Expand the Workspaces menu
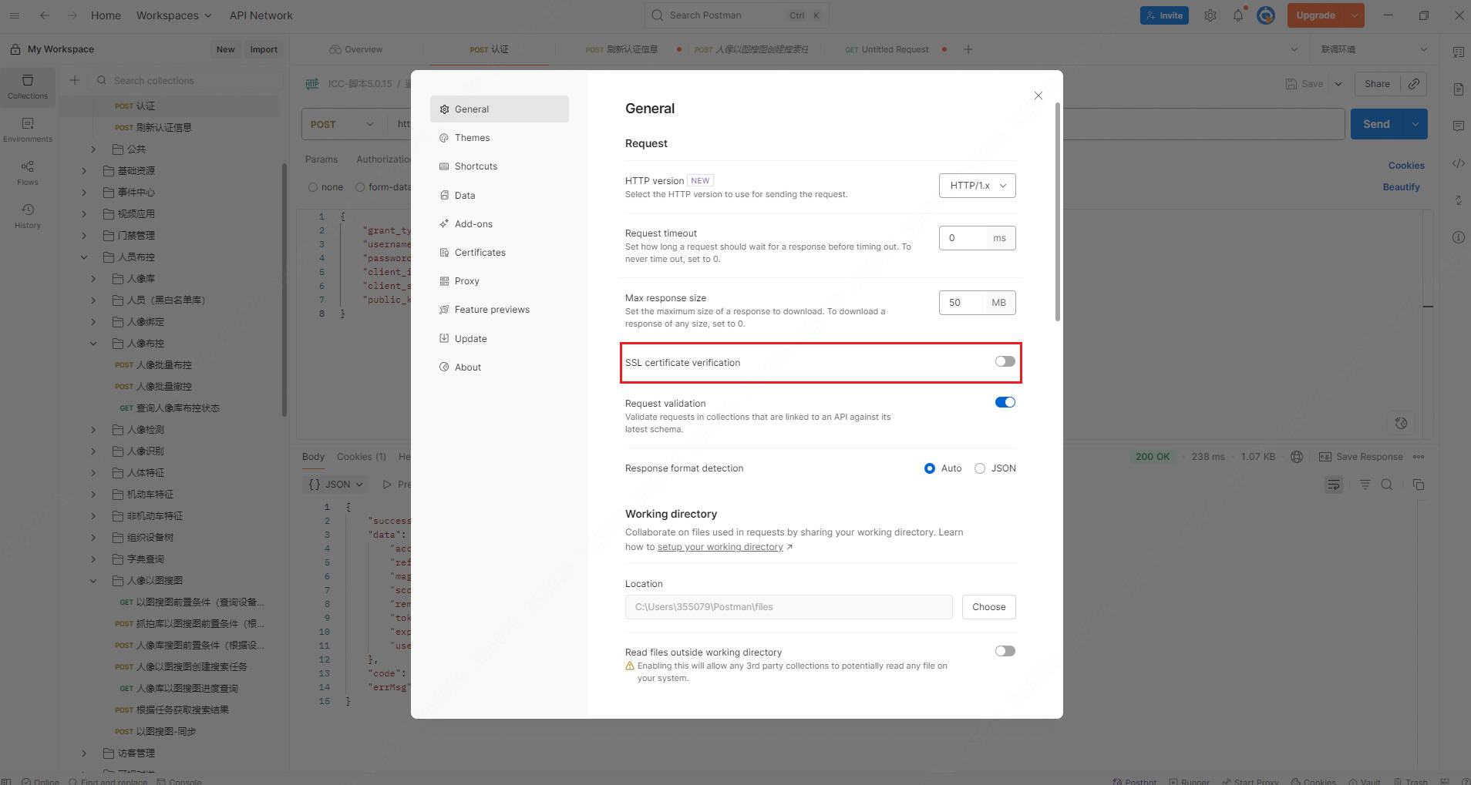1471x785 pixels. coord(173,15)
